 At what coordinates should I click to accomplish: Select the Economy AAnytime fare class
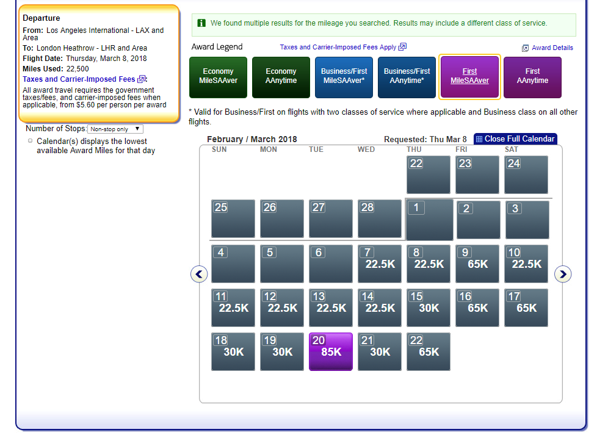point(281,77)
